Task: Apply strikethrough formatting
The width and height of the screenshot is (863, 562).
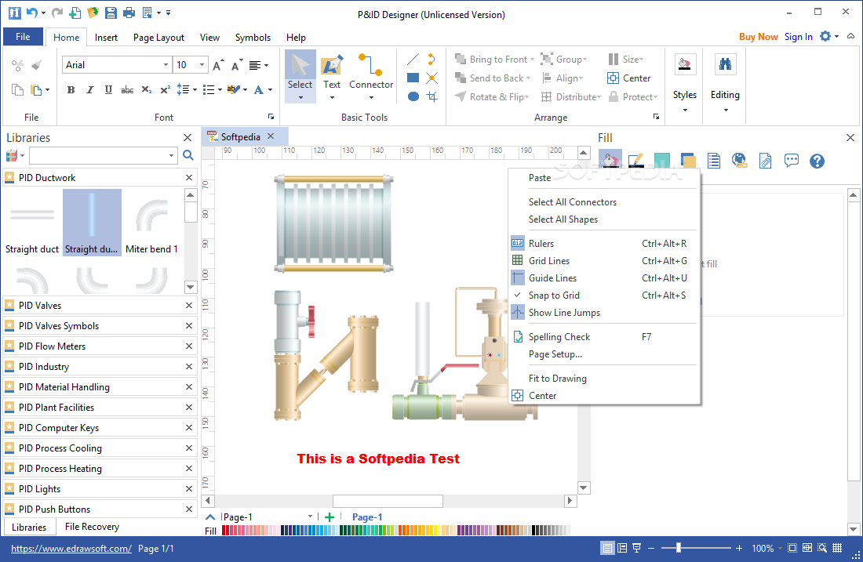Action: click(x=127, y=89)
